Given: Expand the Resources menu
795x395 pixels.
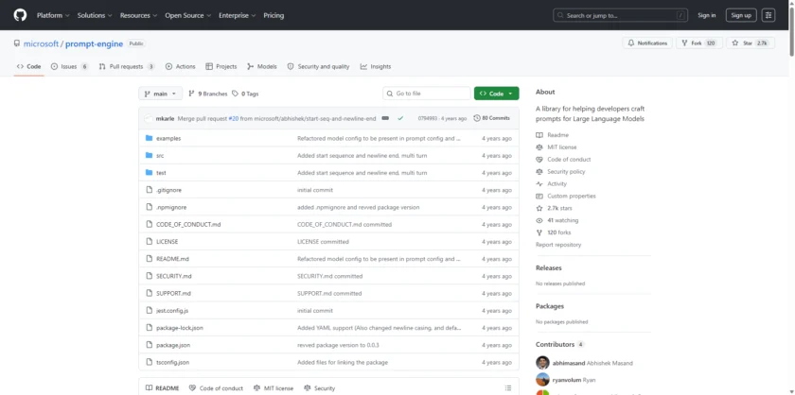Looking at the screenshot, I should (x=138, y=15).
